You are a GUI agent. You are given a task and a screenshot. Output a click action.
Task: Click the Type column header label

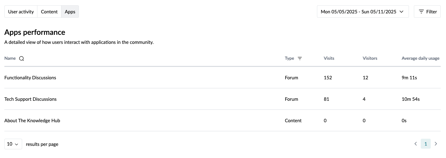click(290, 58)
